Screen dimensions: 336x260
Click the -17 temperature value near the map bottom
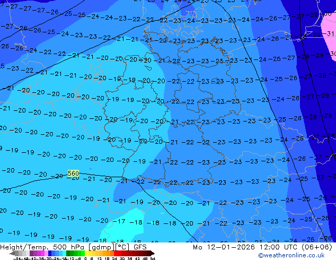click(119, 221)
